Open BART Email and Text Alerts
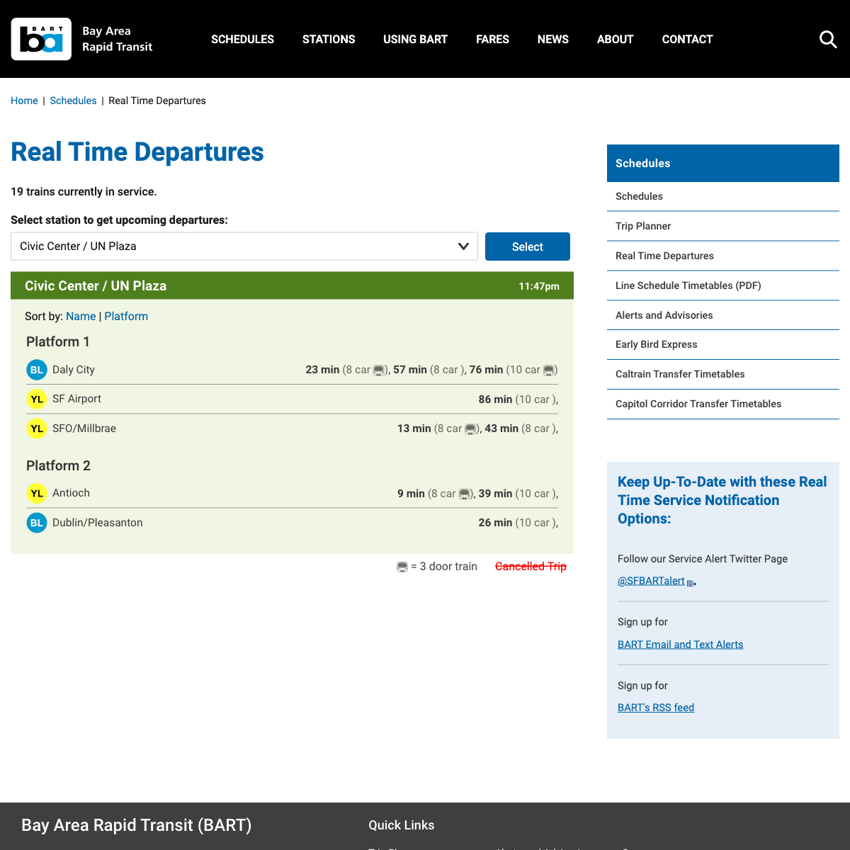850x850 pixels. [681, 645]
